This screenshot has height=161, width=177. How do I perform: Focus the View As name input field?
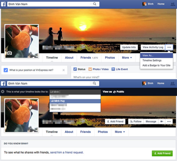75,92
